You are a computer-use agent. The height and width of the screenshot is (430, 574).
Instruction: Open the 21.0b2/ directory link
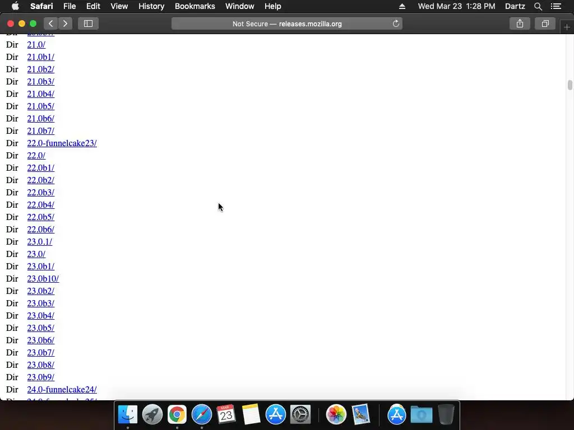pos(40,69)
